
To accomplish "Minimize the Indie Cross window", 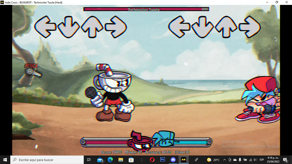I will click(267, 2).
